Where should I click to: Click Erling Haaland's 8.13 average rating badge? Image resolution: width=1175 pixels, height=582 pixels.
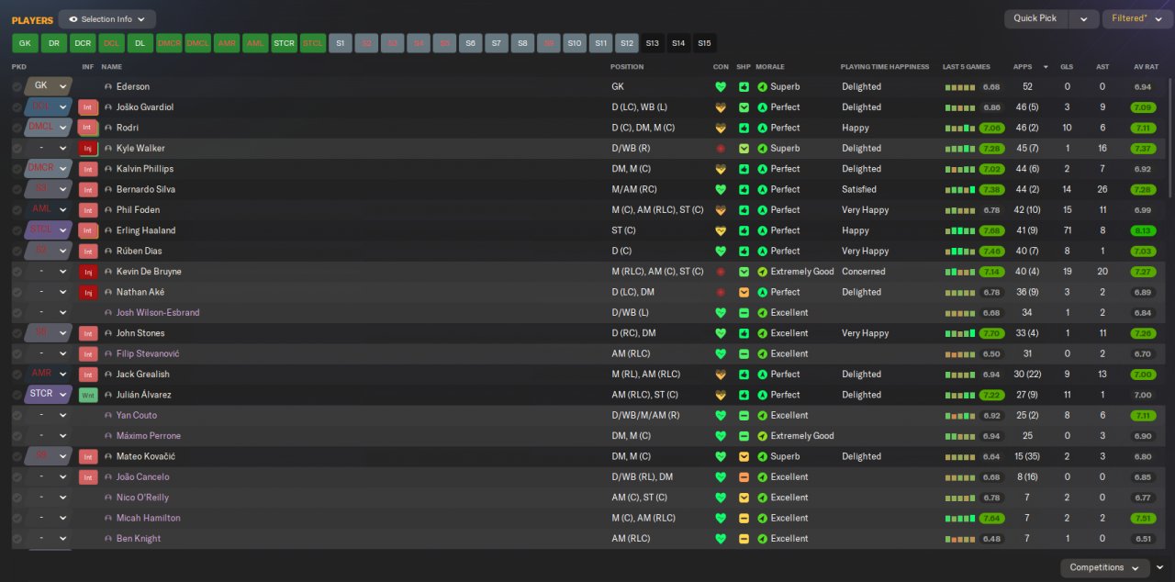(x=1143, y=230)
